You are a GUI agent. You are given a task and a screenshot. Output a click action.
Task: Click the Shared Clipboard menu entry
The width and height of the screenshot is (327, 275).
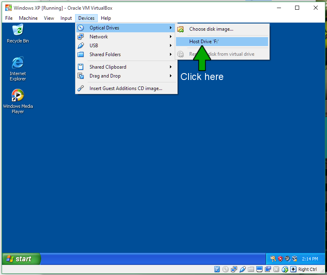pos(126,67)
